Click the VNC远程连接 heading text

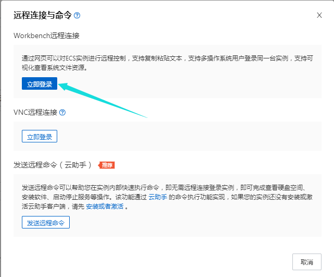pyautogui.click(x=35, y=112)
